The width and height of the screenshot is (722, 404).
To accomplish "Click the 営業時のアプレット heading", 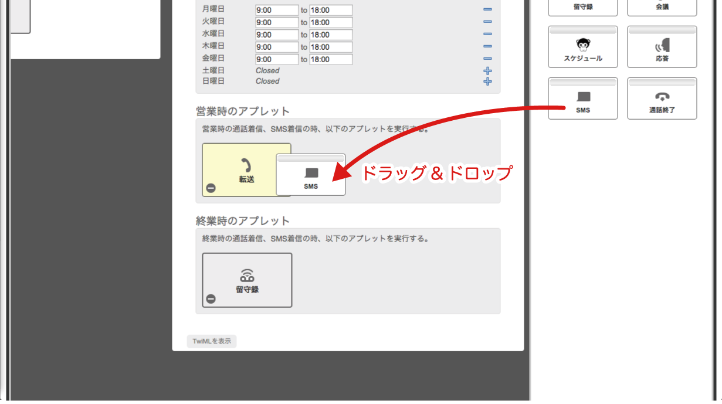I will [243, 111].
